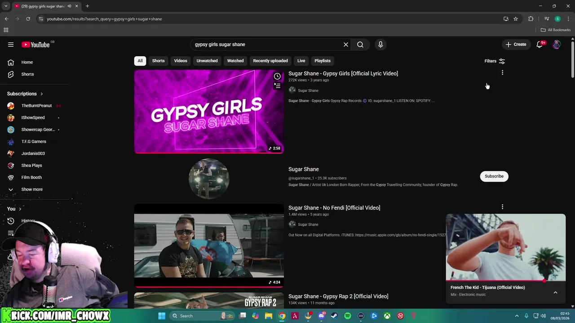Select the Playlists filter chip
The height and width of the screenshot is (323, 575).
coord(323,61)
